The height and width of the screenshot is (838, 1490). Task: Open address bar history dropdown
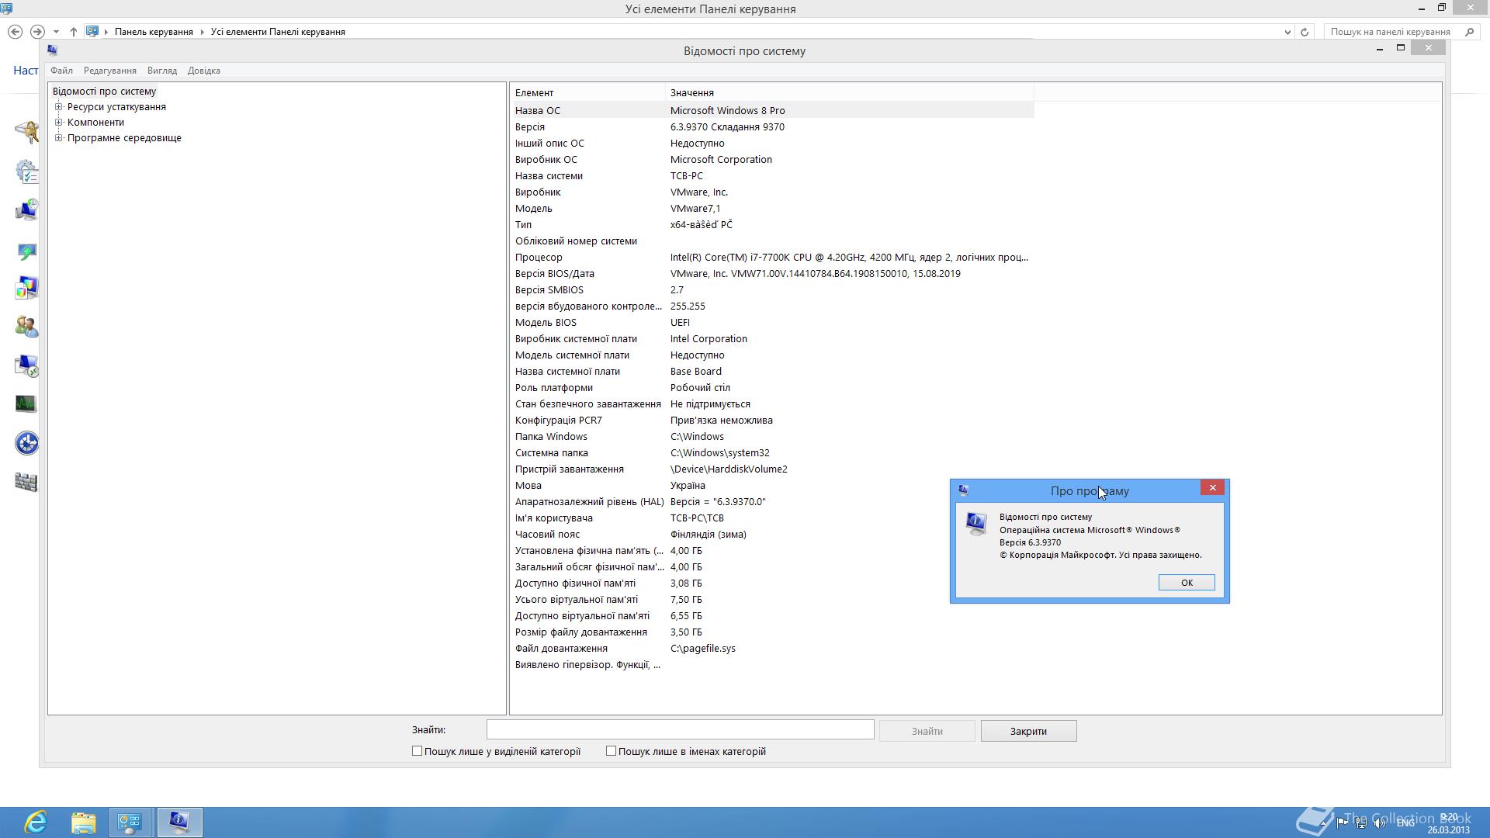(x=1287, y=32)
